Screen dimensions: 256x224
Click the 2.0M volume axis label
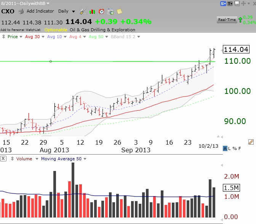pyautogui.click(x=232, y=176)
